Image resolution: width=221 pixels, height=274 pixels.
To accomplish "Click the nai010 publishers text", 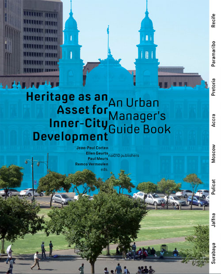I will click(x=124, y=155).
